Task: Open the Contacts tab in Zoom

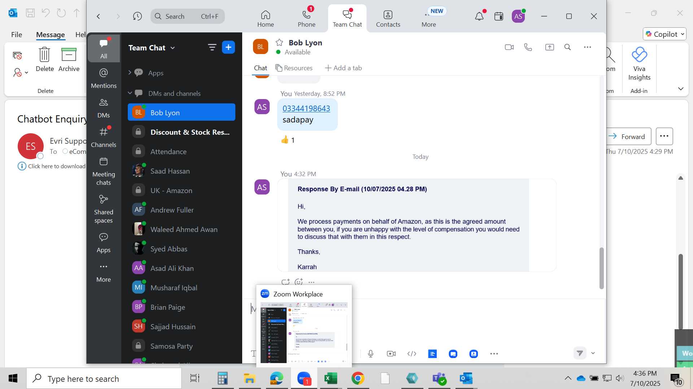Action: pos(388,19)
